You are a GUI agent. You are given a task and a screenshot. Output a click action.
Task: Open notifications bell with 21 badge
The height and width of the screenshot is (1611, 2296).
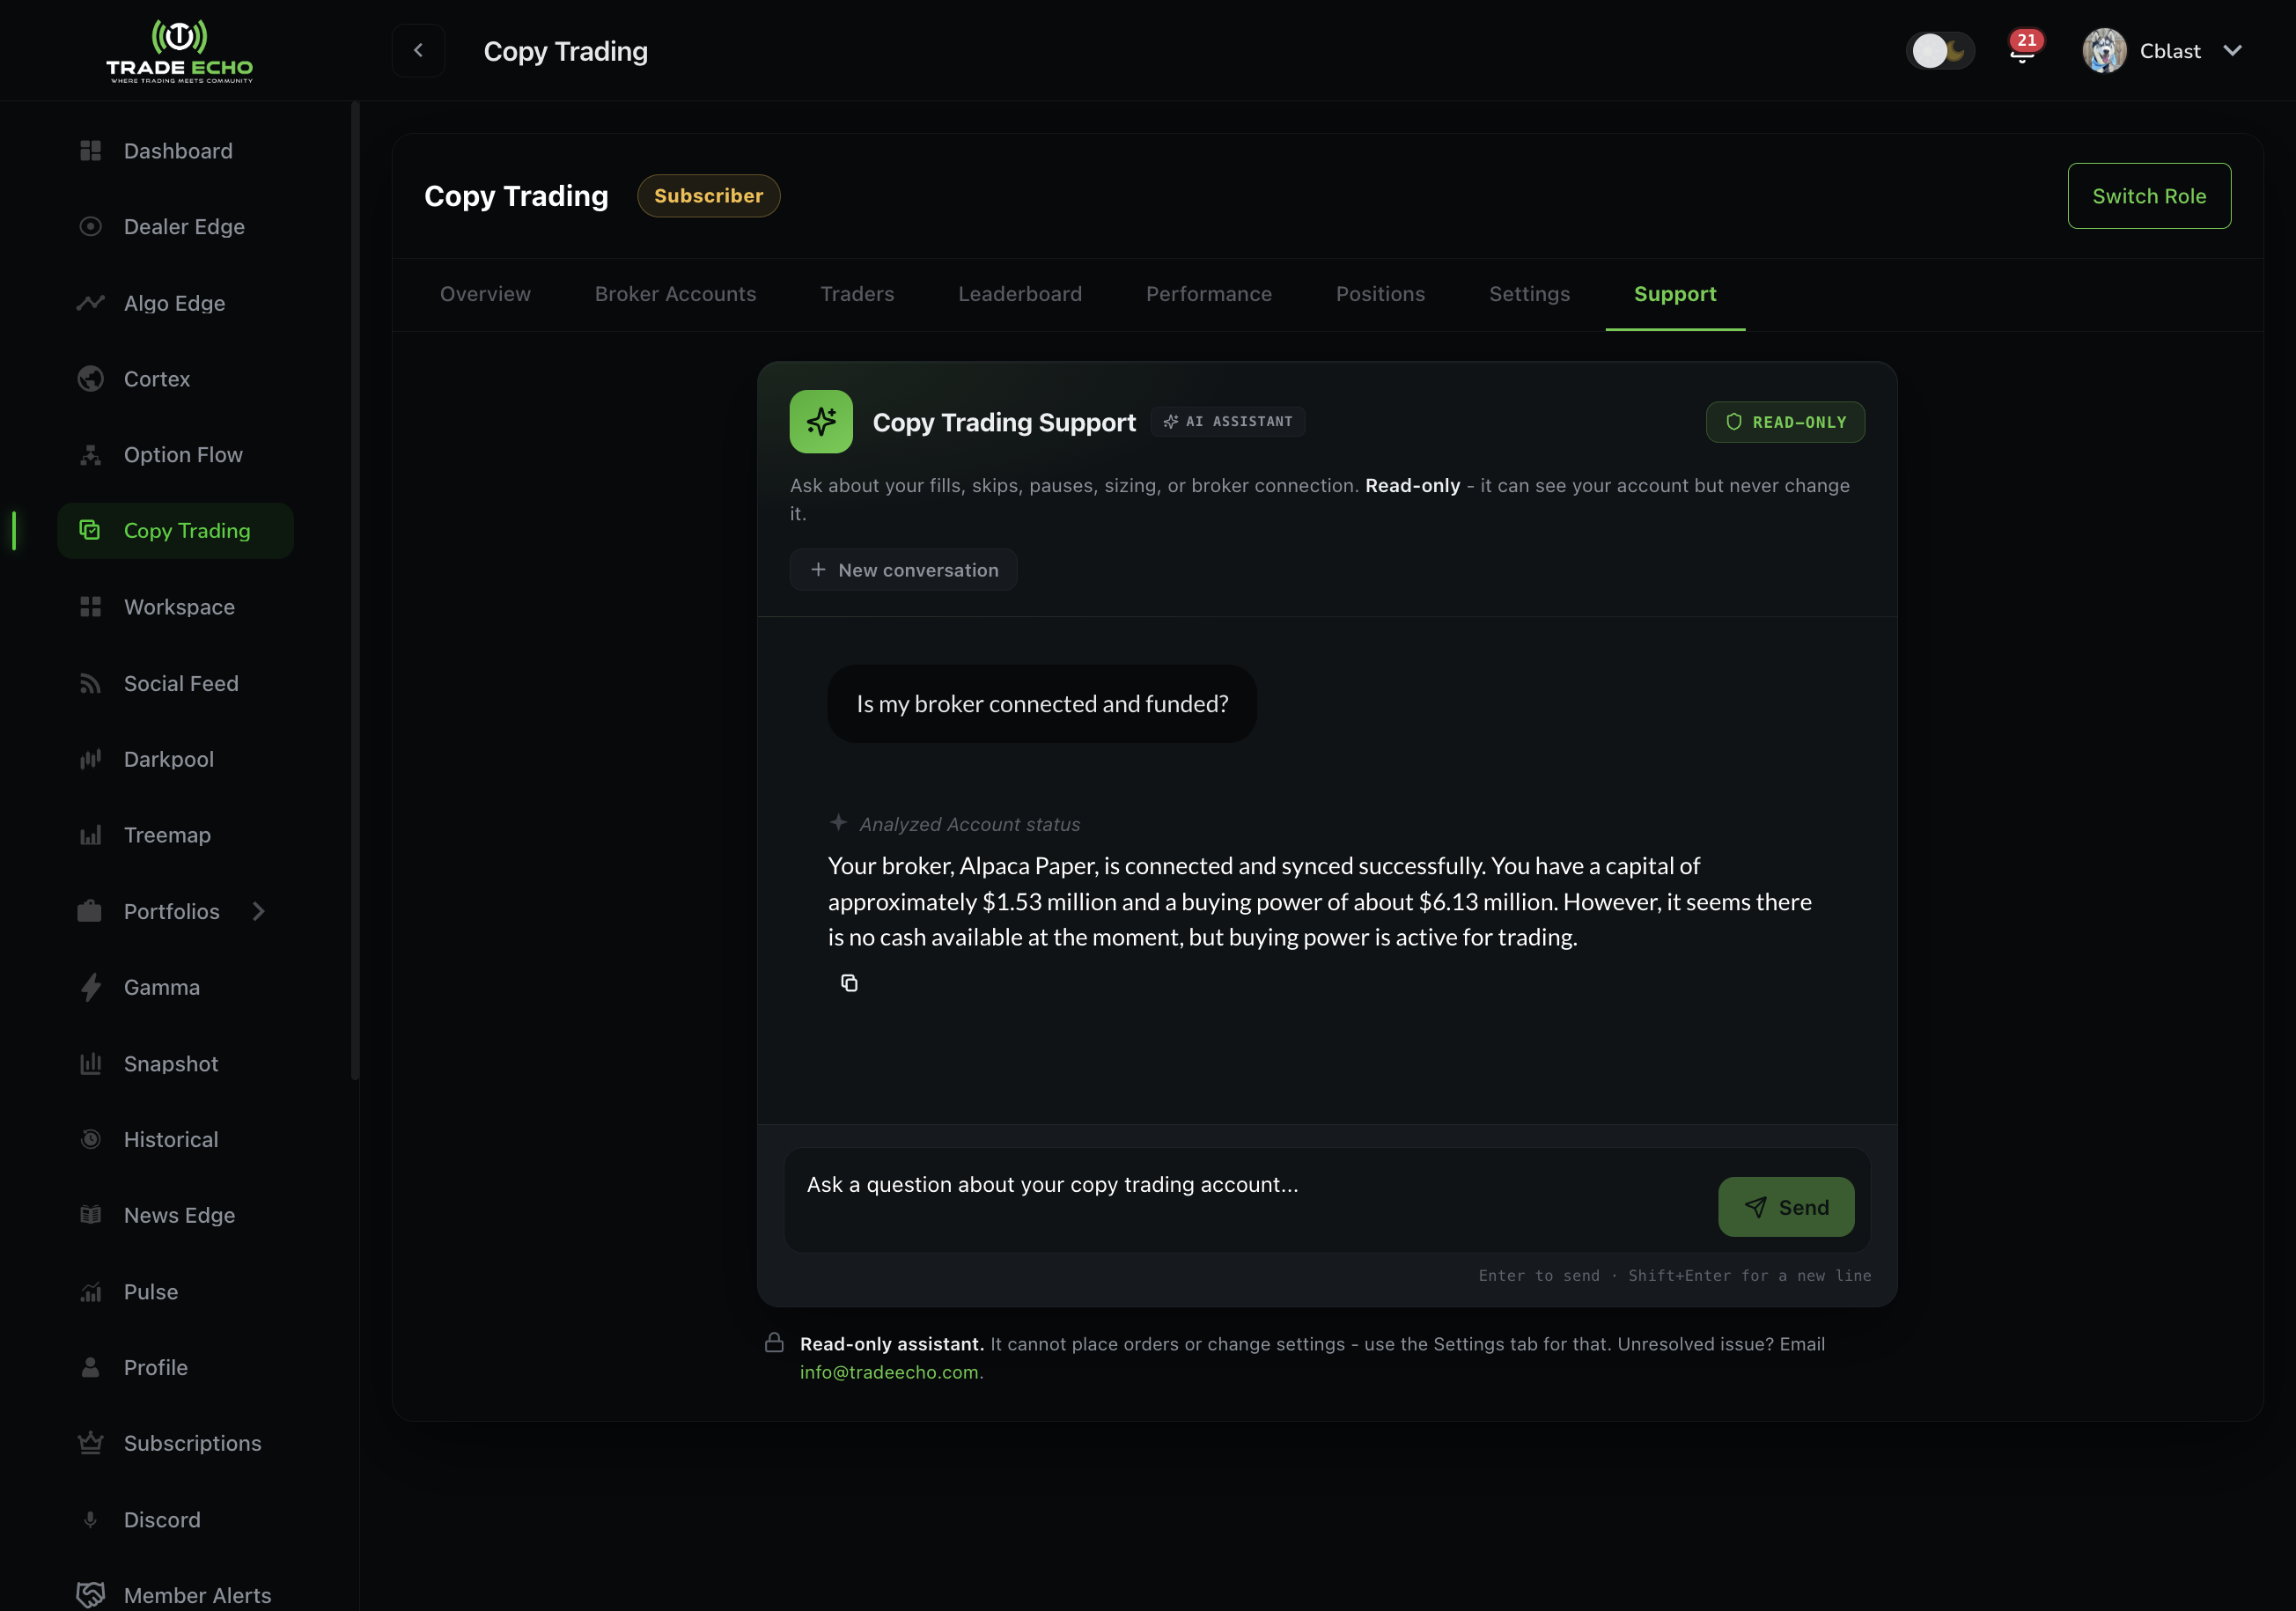coord(2023,48)
